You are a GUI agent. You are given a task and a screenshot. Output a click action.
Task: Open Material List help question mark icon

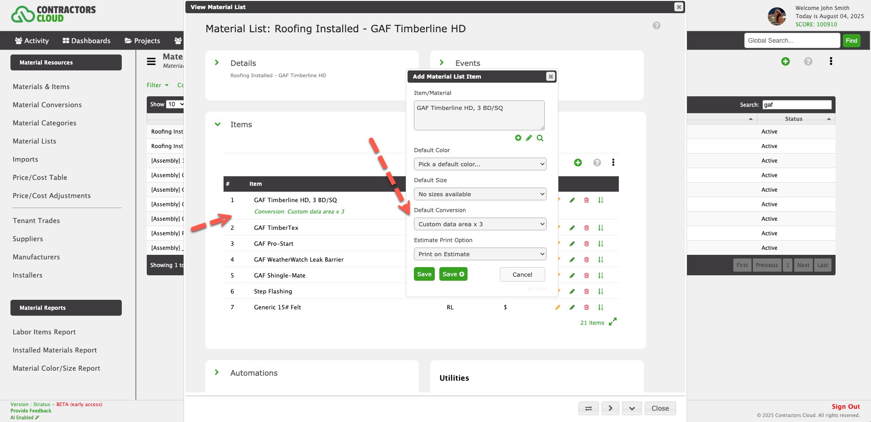(x=657, y=25)
